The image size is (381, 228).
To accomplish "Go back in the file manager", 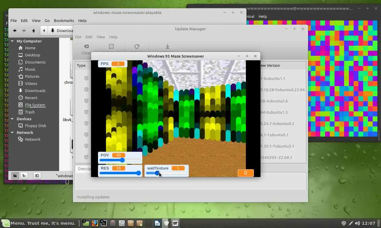I will 15,31.
